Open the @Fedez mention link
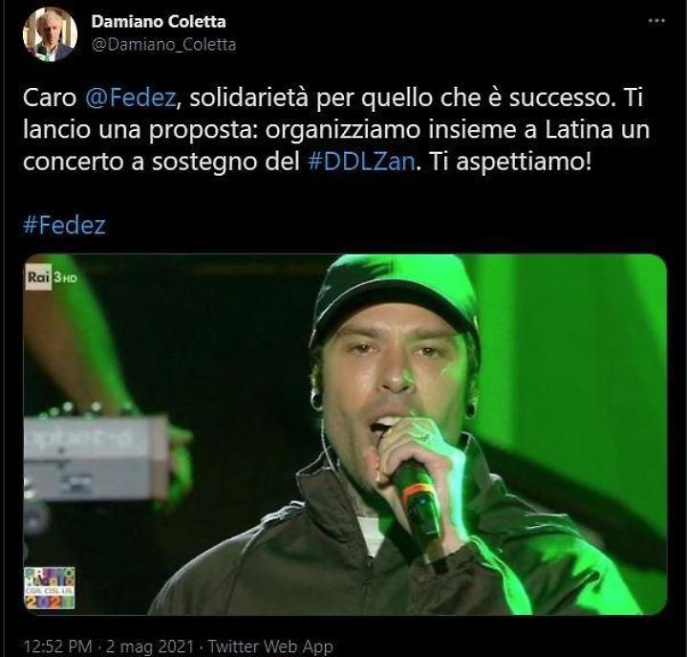 [x=130, y=98]
